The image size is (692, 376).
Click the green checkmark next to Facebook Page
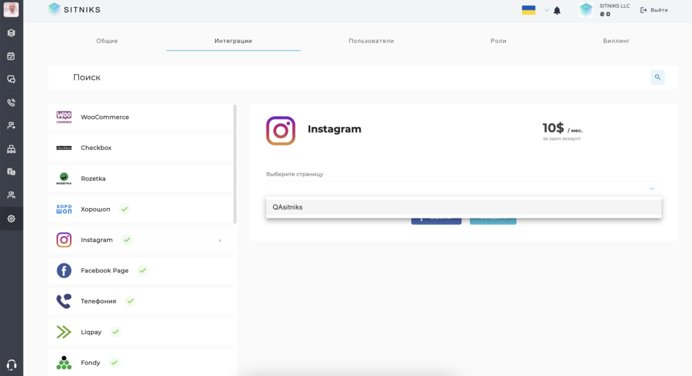tap(143, 270)
